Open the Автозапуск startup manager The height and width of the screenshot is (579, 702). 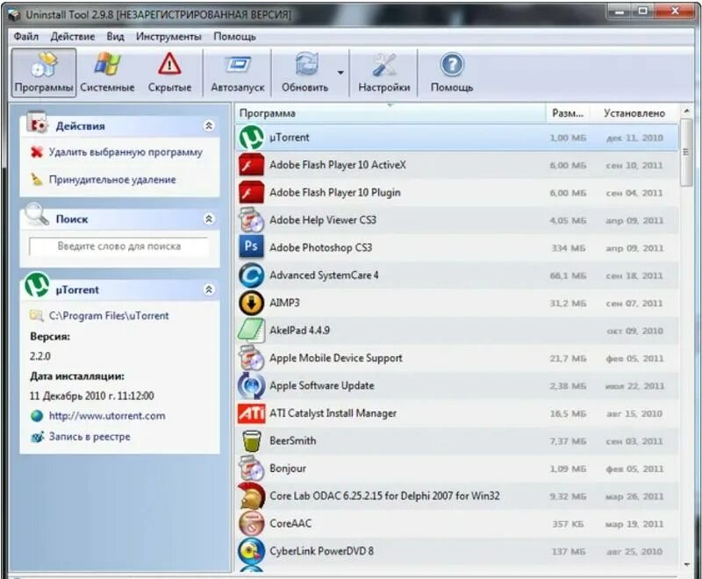238,73
